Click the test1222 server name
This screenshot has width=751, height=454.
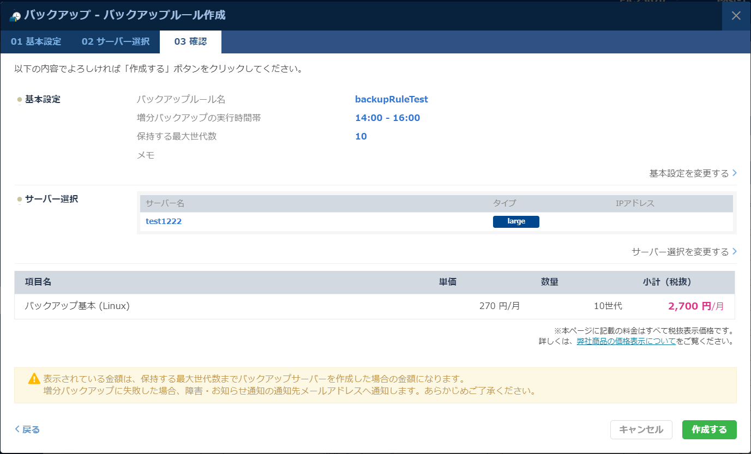[x=164, y=221]
